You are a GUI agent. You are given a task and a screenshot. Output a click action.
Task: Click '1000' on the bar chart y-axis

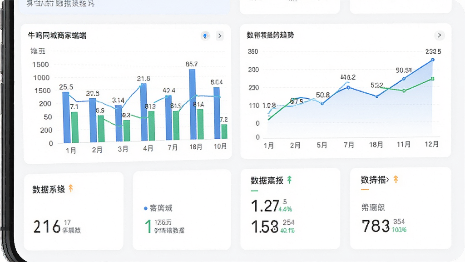click(41, 78)
